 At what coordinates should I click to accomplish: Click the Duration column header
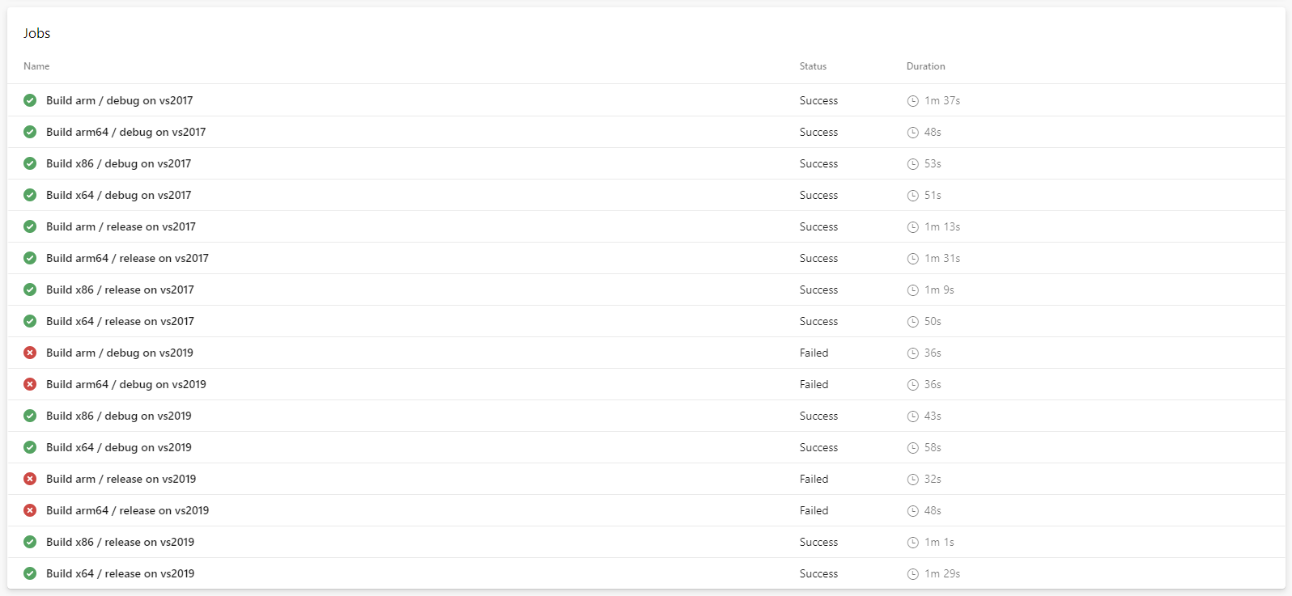[x=925, y=66]
